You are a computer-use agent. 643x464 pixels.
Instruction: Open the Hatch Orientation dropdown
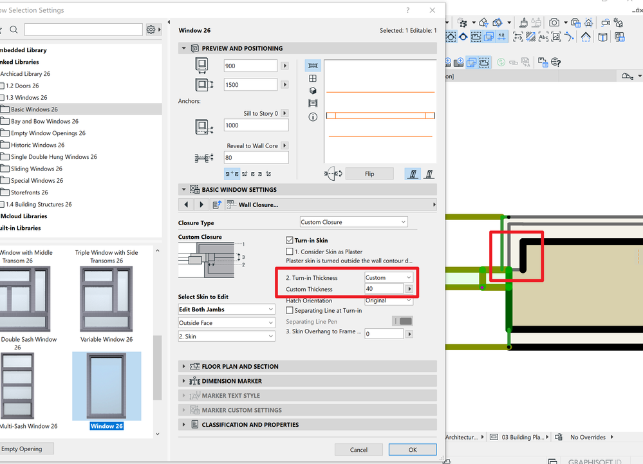coord(388,301)
